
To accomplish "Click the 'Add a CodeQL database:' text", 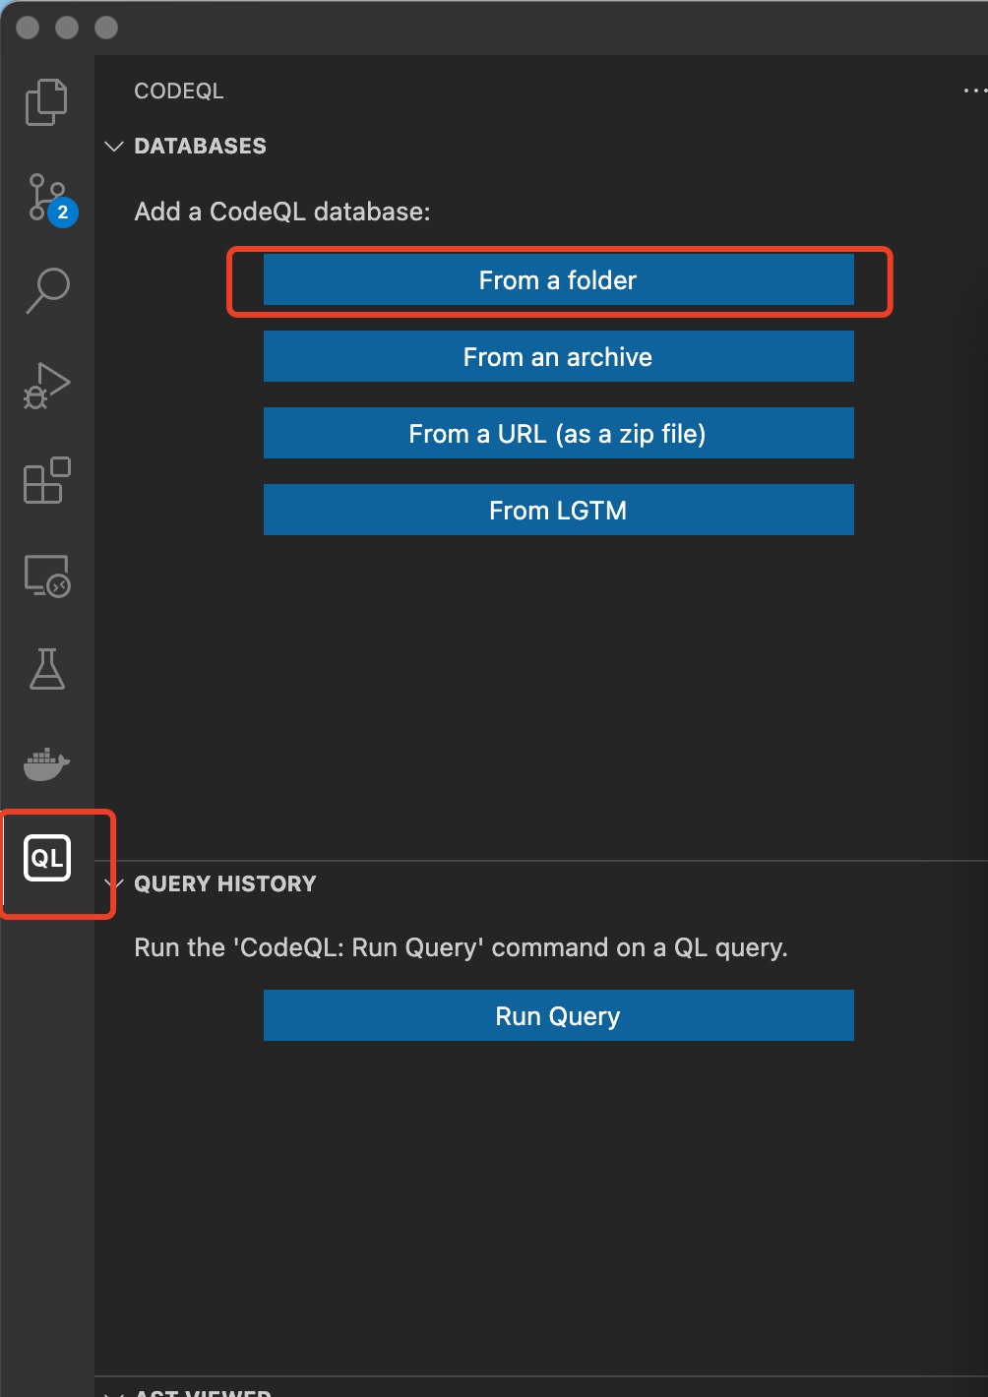I will (x=282, y=212).
